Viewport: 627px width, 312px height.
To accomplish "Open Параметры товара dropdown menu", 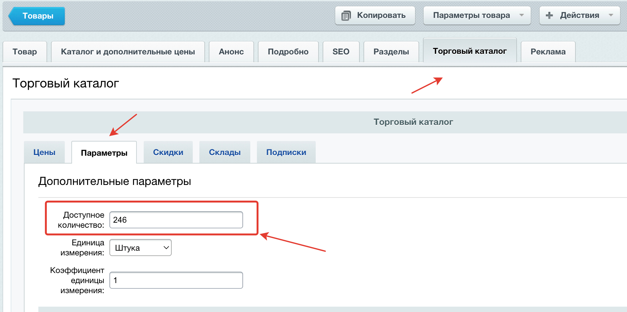I will tap(477, 15).
